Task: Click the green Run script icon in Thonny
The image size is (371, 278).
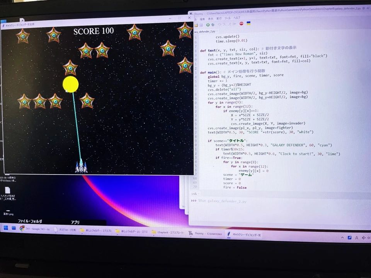Action: pyautogui.click(x=208, y=25)
